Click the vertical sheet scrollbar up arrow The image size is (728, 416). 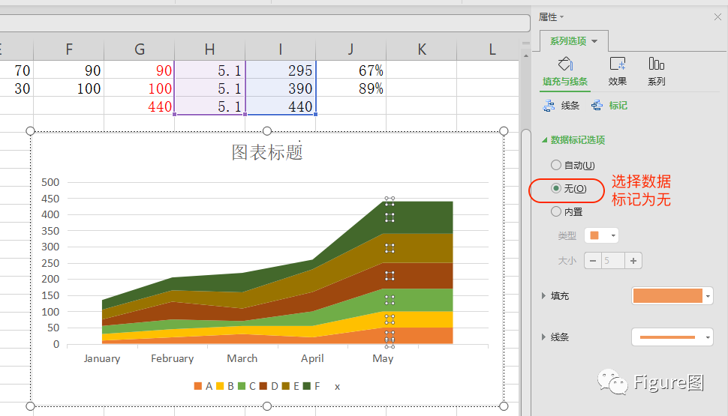coord(525,55)
